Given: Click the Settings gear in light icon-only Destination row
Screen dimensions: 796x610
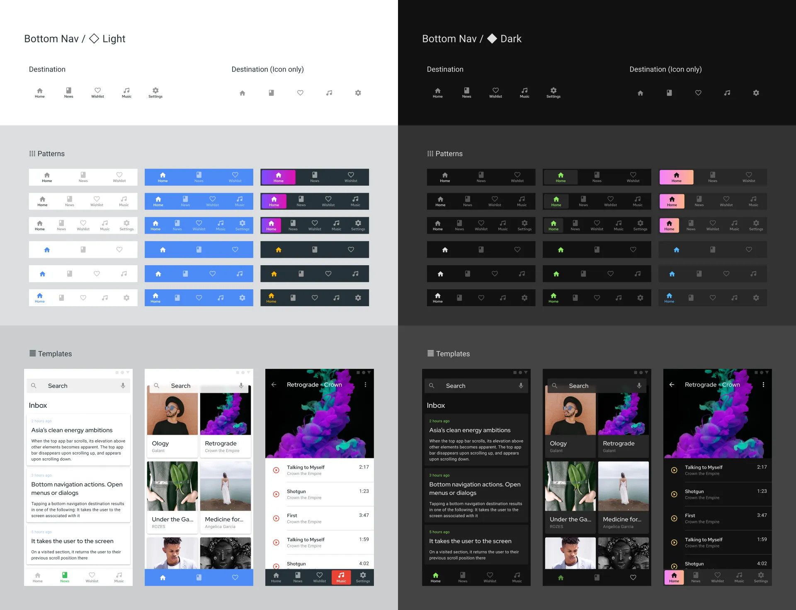Looking at the screenshot, I should click(358, 93).
